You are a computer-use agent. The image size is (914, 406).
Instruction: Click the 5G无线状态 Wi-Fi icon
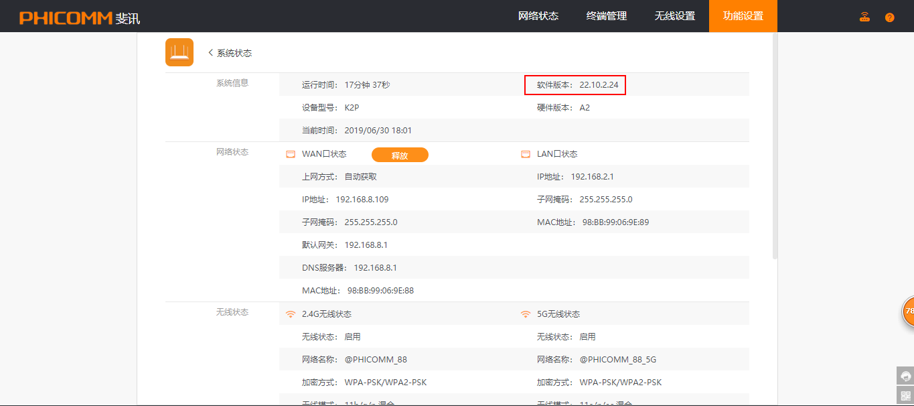point(526,314)
